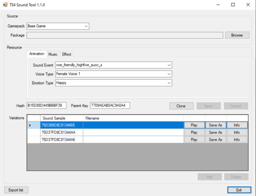Click the disabled Add button
The image size is (256, 196).
coord(210,177)
